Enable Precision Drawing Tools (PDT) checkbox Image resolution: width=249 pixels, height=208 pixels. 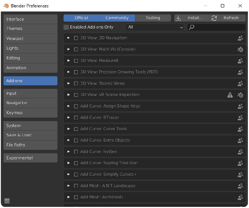tap(76, 72)
